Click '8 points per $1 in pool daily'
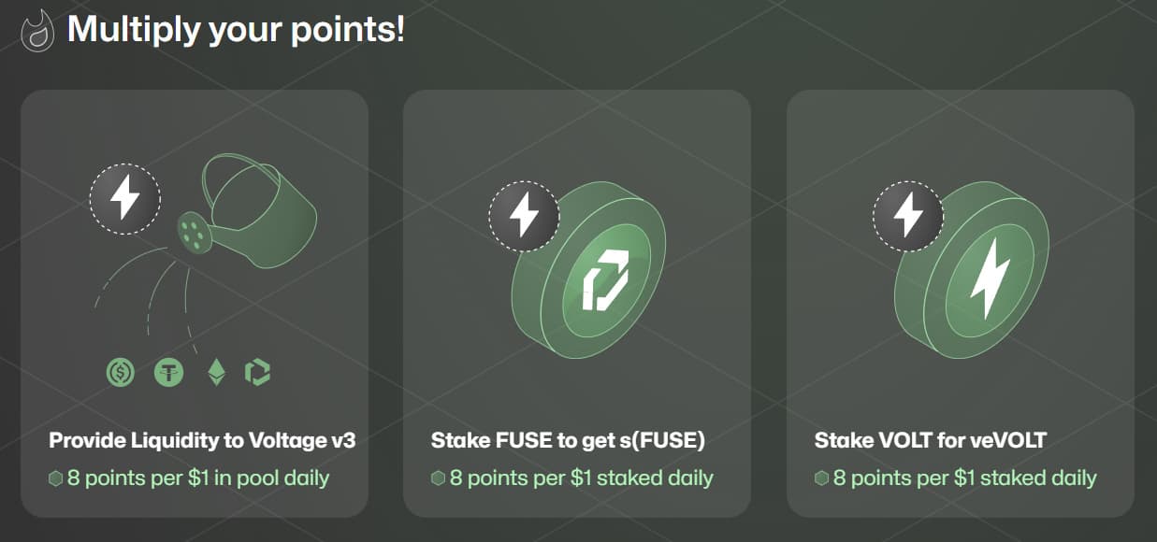 pyautogui.click(x=198, y=478)
